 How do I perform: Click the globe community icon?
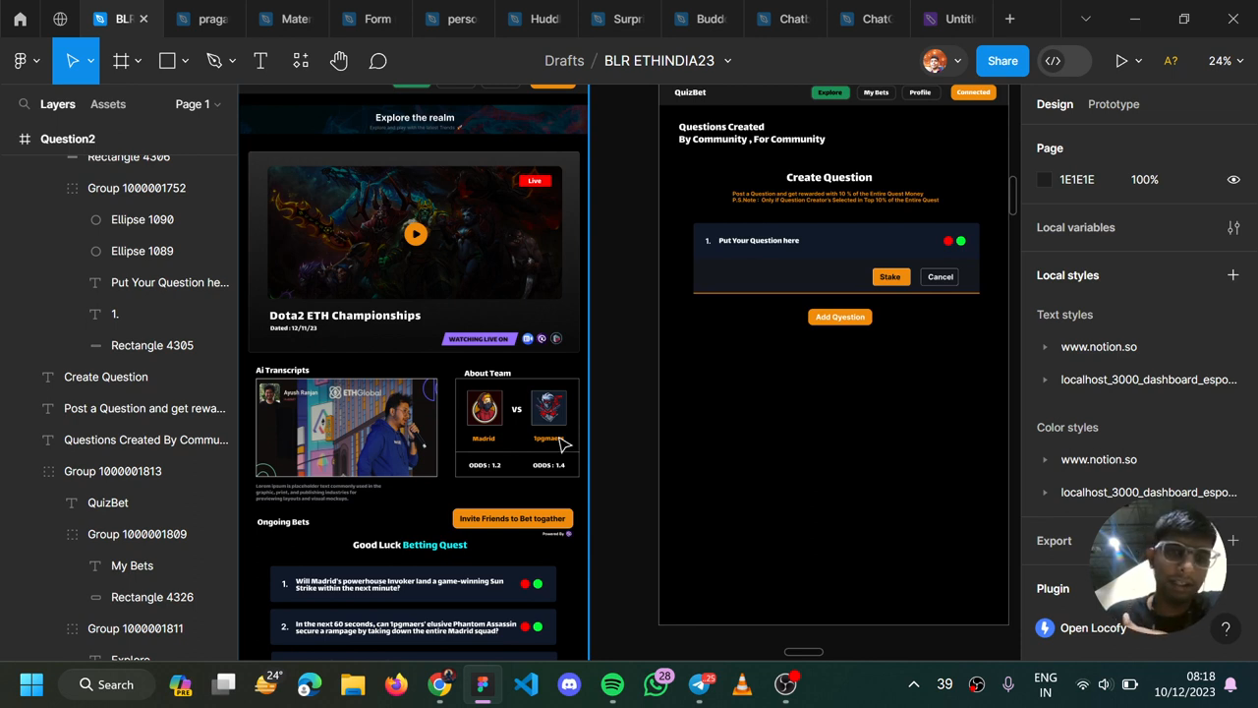coord(60,19)
